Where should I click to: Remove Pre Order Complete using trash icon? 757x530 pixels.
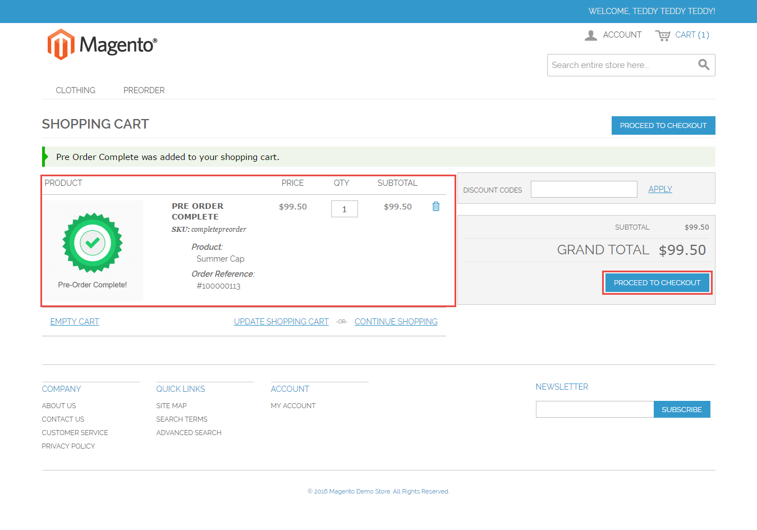[x=435, y=206]
